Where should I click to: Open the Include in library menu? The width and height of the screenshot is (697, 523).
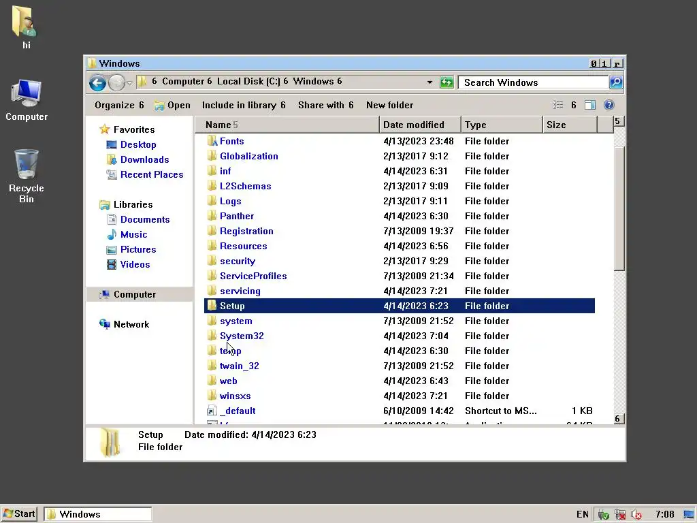tap(244, 105)
